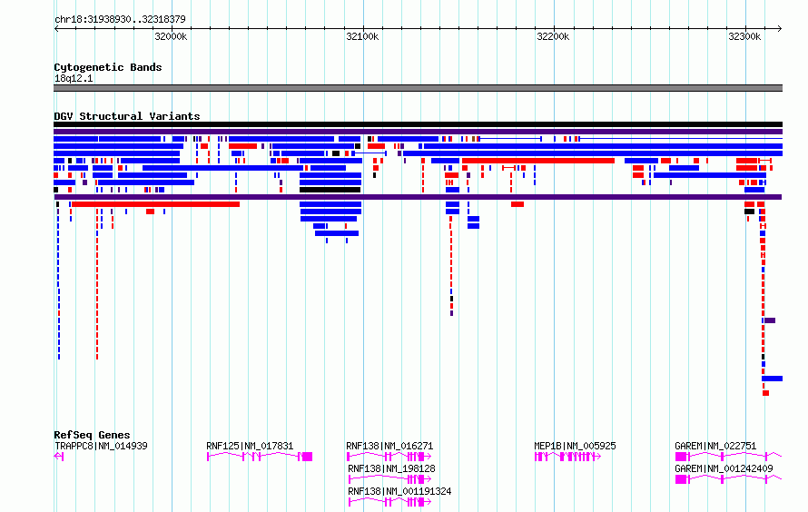Click the wide black variant bar near 32100k
The width and height of the screenshot is (808, 512).
330,190
